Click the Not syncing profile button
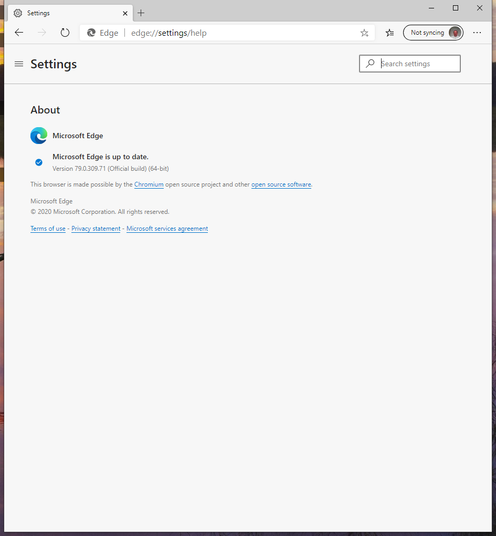 pos(433,33)
